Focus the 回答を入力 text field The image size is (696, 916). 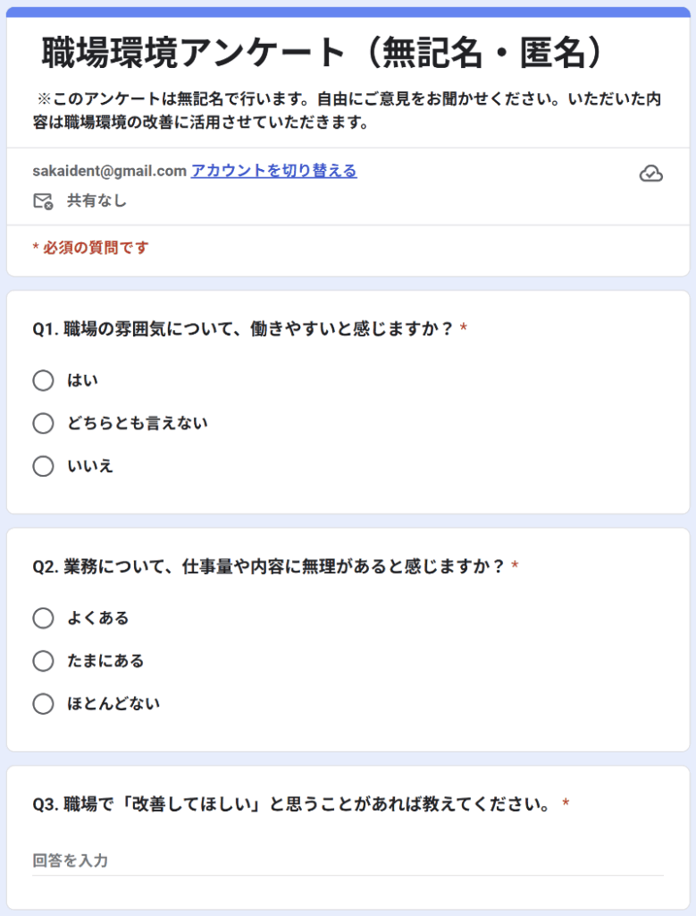348,861
